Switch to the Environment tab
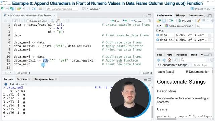Image resolution: width=215 pixels, height=121 pixels. [x=164, y=16]
